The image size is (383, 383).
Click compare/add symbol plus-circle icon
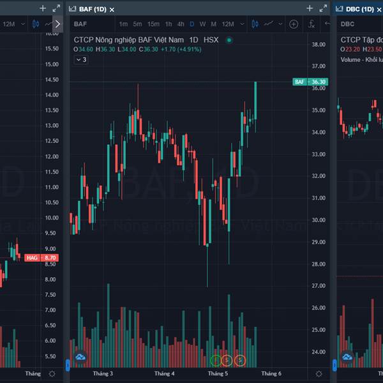point(294,24)
